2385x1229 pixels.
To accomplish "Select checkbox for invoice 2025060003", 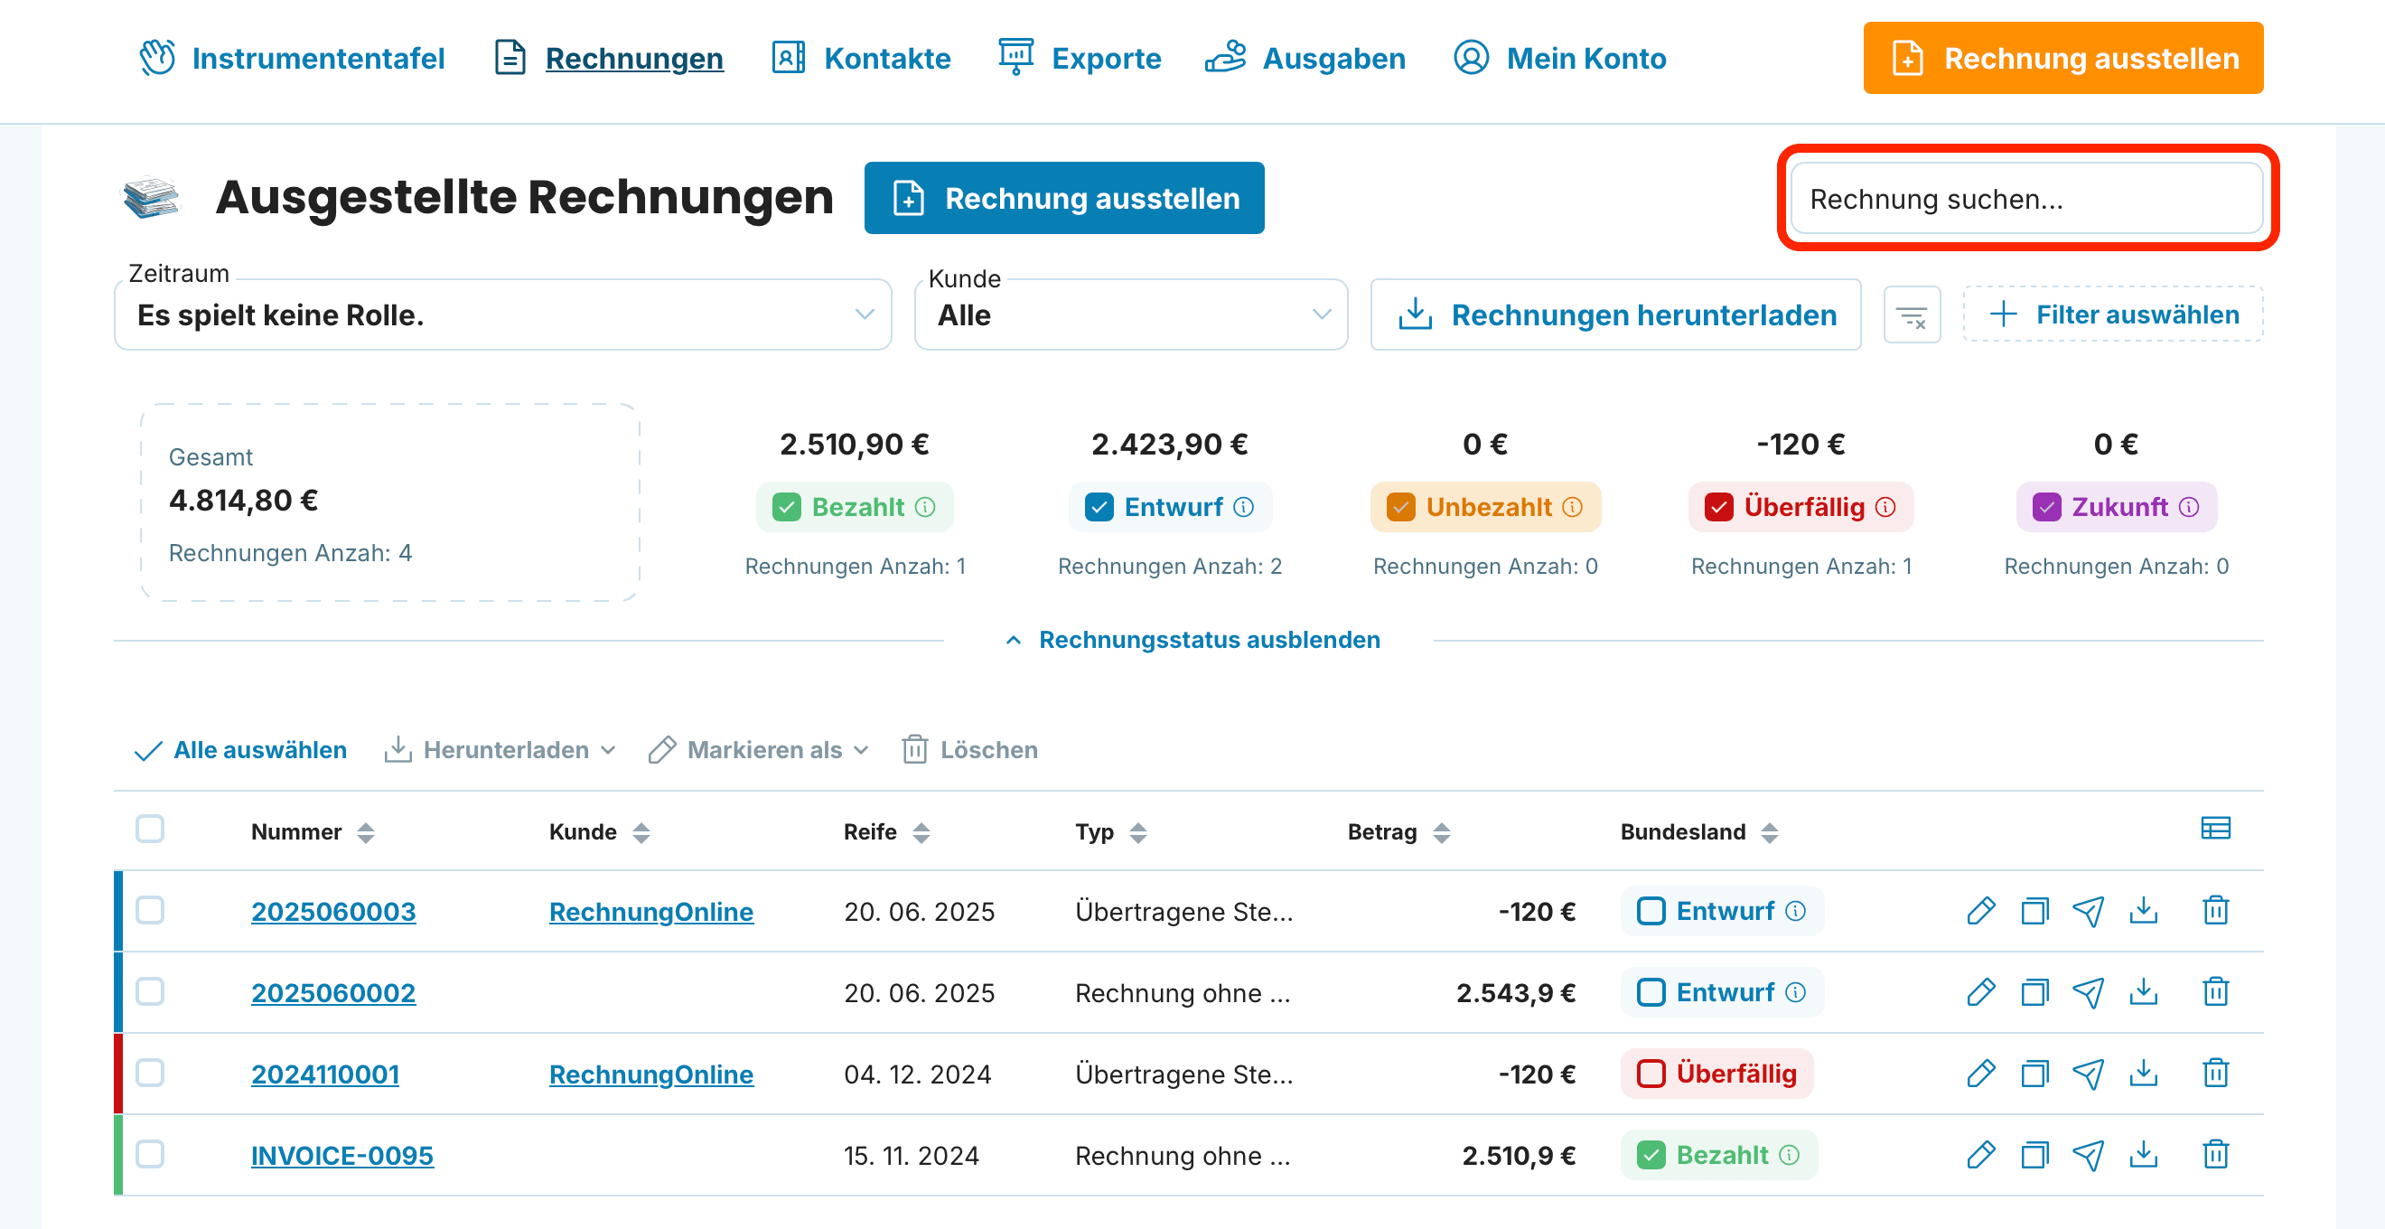I will point(150,910).
